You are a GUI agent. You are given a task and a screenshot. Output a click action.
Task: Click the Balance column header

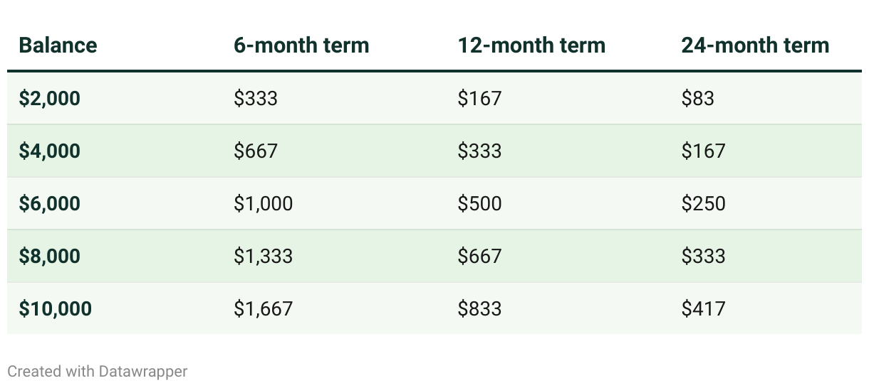58,45
